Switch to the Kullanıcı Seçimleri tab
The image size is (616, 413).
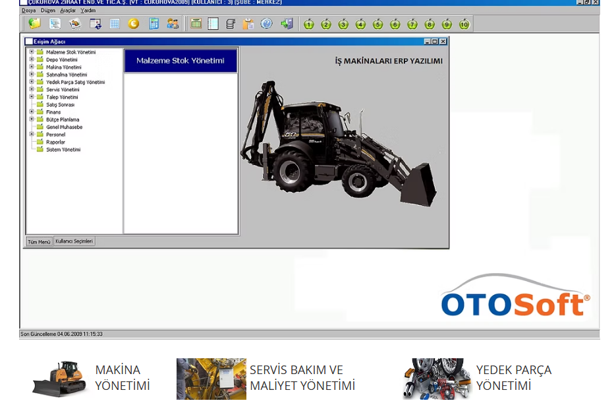(74, 241)
